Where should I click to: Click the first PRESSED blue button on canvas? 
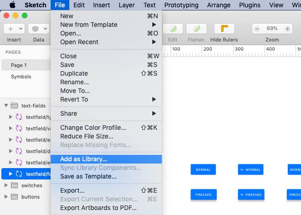(x=203, y=195)
